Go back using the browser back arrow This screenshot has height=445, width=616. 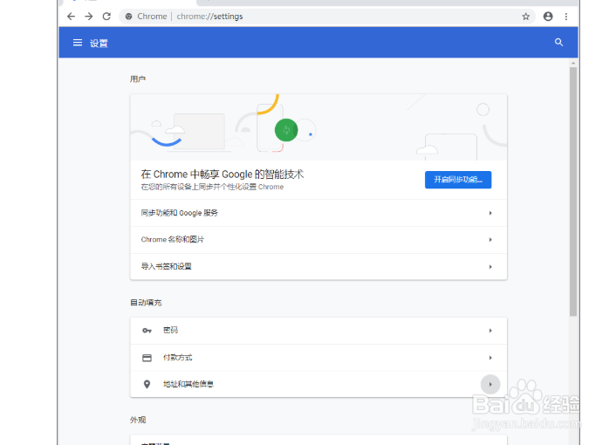tap(71, 17)
